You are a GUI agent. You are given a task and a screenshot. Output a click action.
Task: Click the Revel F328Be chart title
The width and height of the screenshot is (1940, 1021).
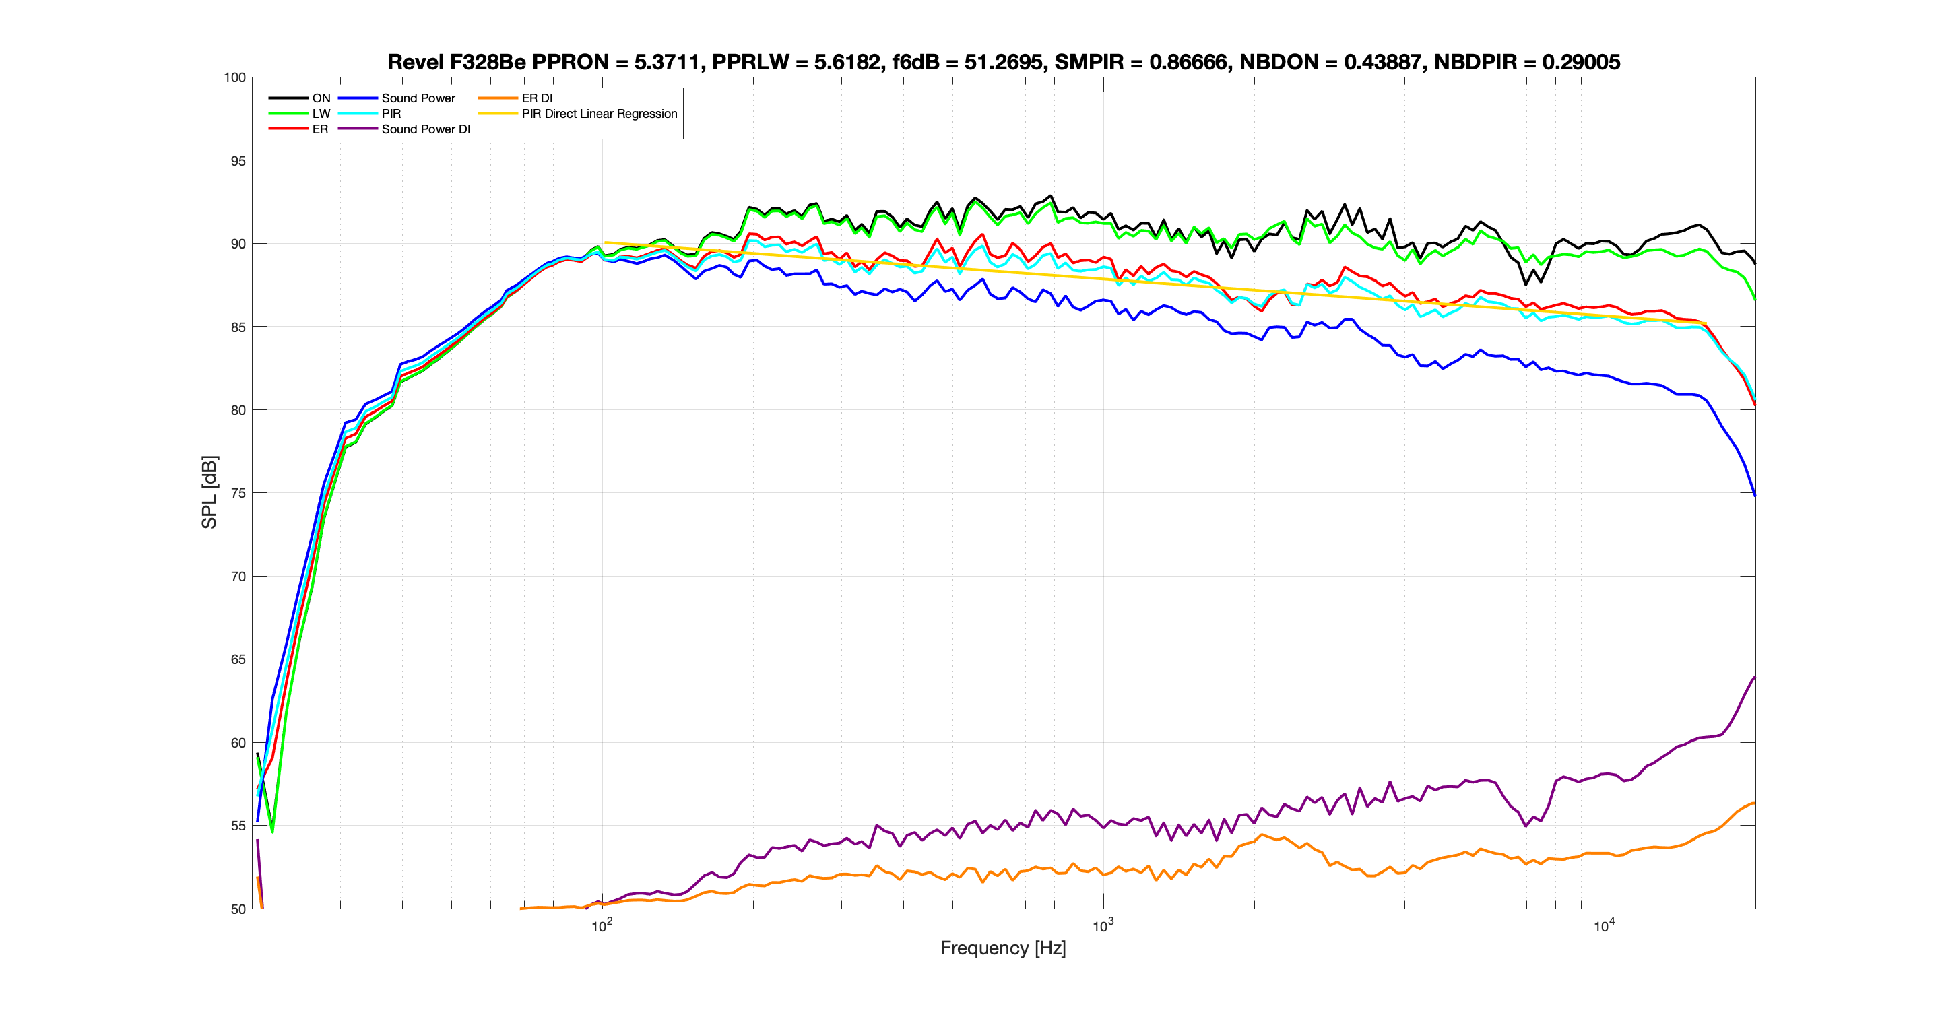pyautogui.click(x=1003, y=62)
